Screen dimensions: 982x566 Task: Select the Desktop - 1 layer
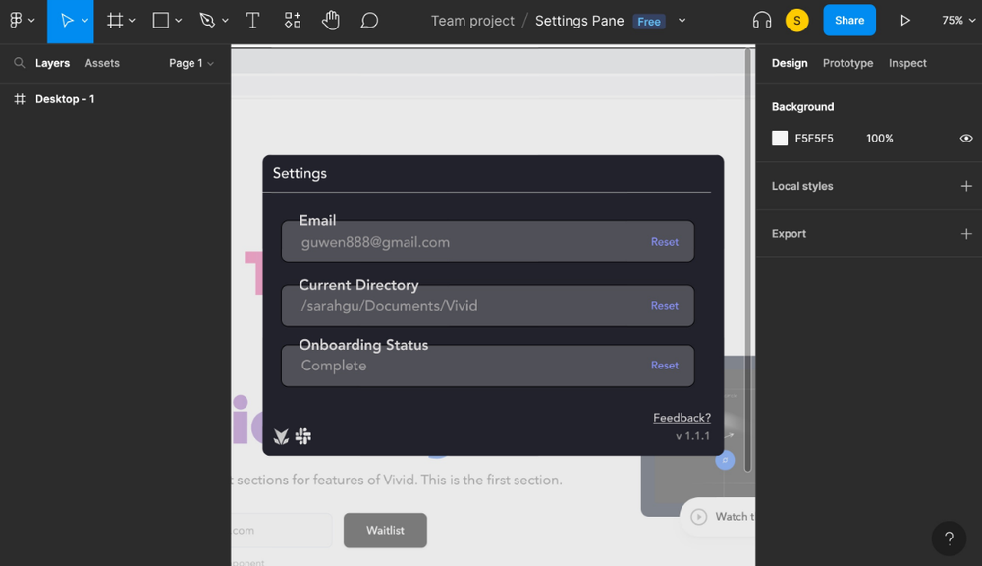pyautogui.click(x=65, y=99)
